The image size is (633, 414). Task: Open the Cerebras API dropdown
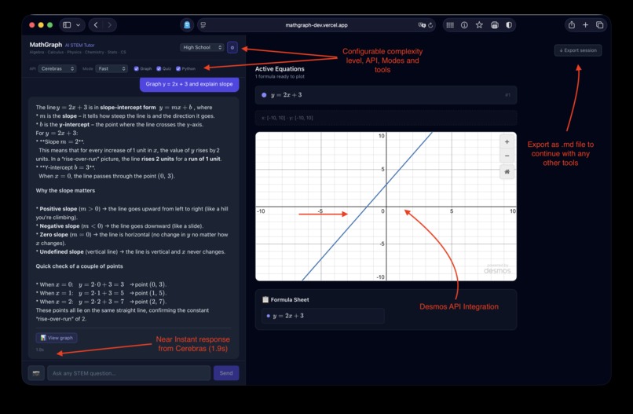(57, 68)
